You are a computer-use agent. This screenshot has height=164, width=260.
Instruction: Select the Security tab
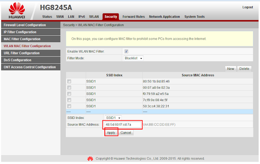click(x=110, y=17)
